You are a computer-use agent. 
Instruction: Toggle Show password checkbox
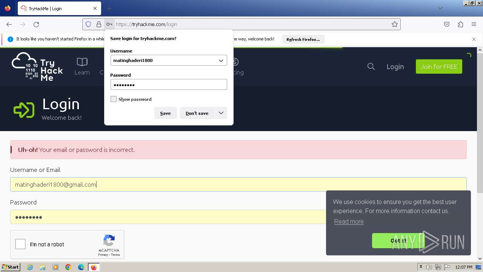pos(114,99)
